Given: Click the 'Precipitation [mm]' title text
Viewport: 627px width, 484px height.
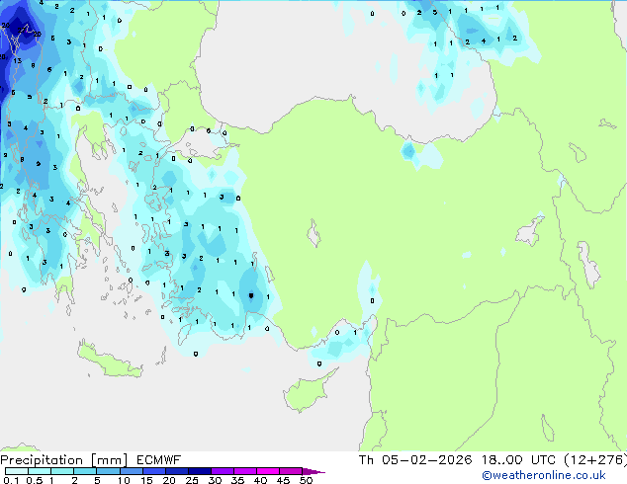Looking at the screenshot, I should (64, 460).
